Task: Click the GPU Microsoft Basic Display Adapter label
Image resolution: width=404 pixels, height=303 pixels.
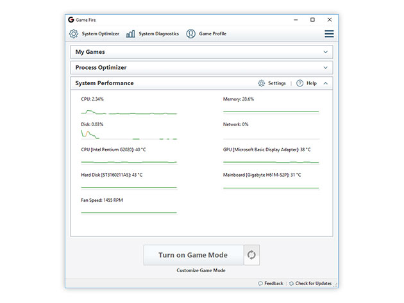Action: pyautogui.click(x=267, y=149)
